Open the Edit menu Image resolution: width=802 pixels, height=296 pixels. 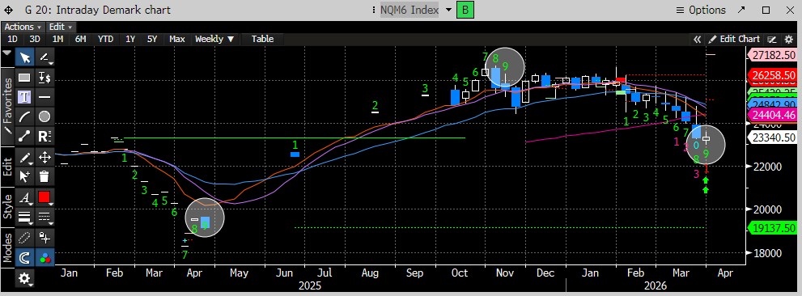61,27
